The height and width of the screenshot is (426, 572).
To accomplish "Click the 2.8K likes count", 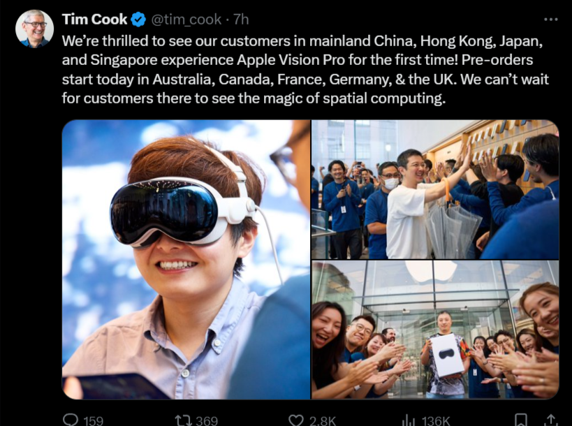I will tap(323, 421).
